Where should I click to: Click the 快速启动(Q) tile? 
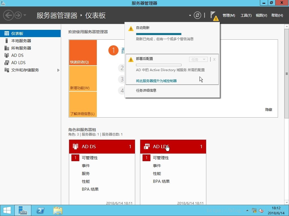83,53
